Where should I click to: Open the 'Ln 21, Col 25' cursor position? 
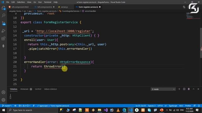pos(140,106)
